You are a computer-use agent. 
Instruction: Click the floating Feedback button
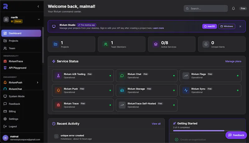click(236, 135)
